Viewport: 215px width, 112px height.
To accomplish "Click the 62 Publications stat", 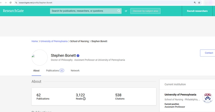I will pos(43,97).
